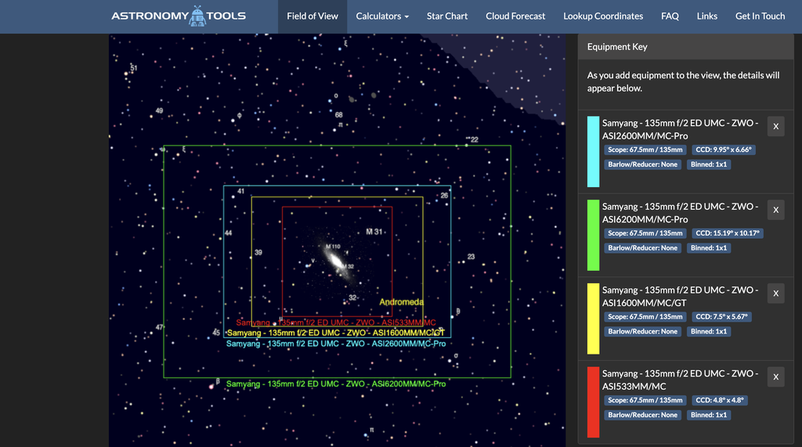The width and height of the screenshot is (802, 447).
Task: Open the Get In Touch page
Action: [x=760, y=16]
